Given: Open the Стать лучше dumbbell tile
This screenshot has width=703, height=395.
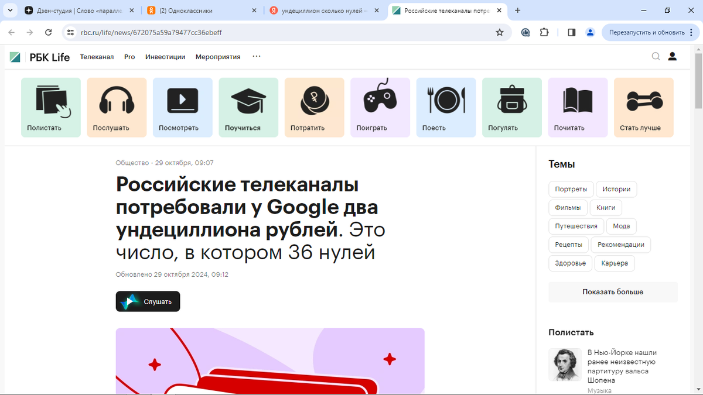Looking at the screenshot, I should [644, 108].
